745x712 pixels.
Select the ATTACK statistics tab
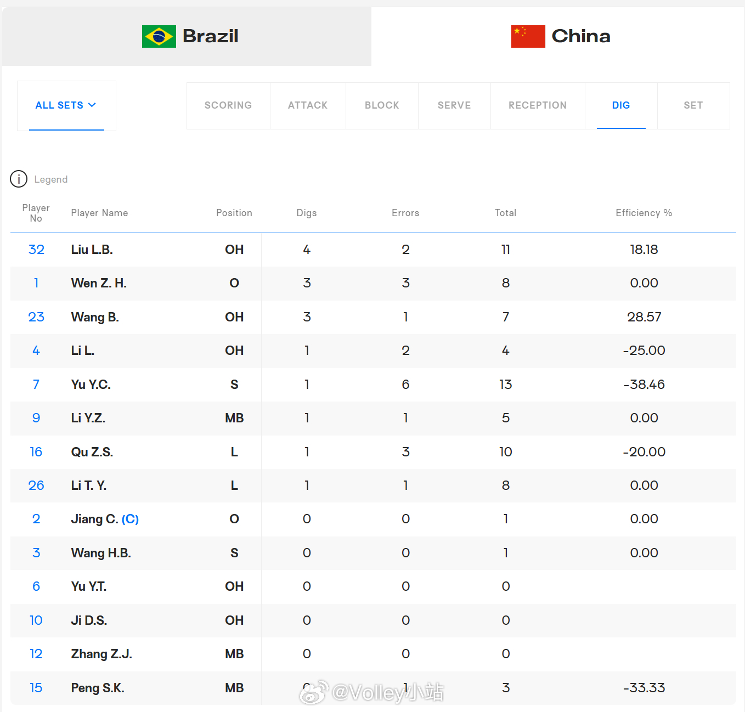click(x=308, y=105)
